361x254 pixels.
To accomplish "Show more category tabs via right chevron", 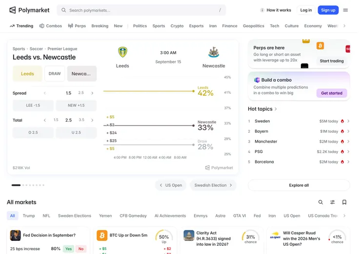I will click(x=344, y=26).
